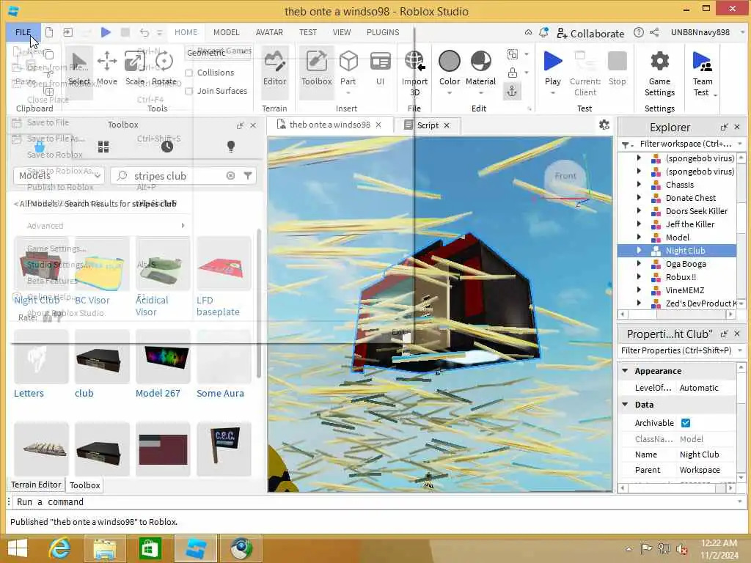The width and height of the screenshot is (751, 563).
Task: Select the Rotate tool
Action: click(164, 69)
